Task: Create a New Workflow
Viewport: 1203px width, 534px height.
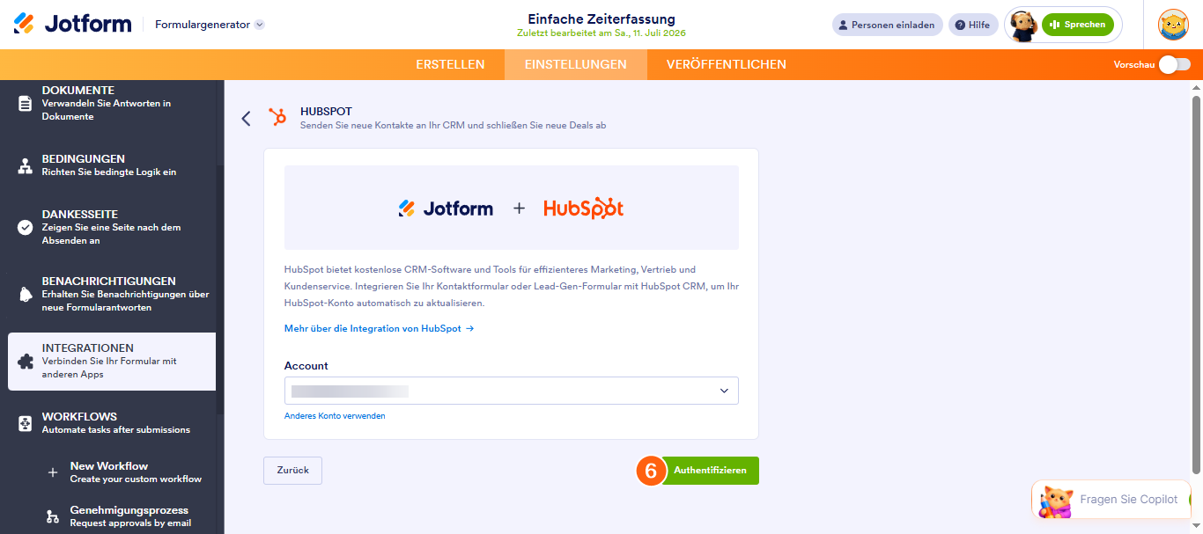Action: coord(136,472)
